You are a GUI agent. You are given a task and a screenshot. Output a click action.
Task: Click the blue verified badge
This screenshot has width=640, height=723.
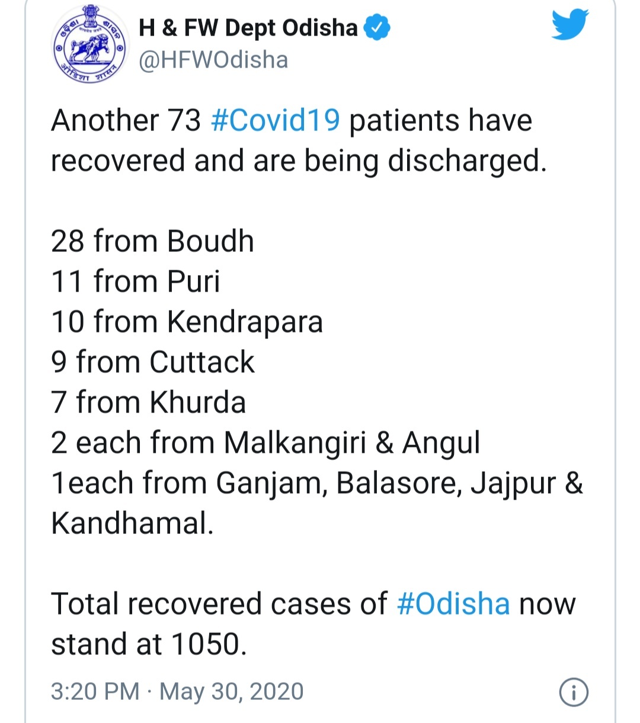click(377, 28)
